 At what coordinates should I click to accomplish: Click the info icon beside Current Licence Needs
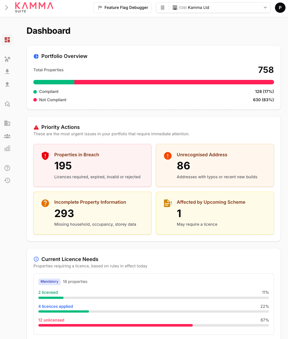pos(36,259)
